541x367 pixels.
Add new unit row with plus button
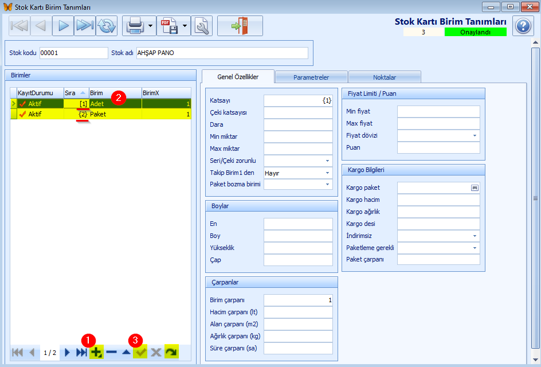click(x=96, y=352)
